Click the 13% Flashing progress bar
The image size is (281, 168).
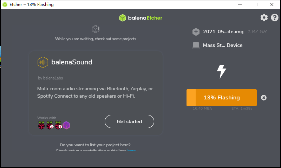pyautogui.click(x=222, y=98)
